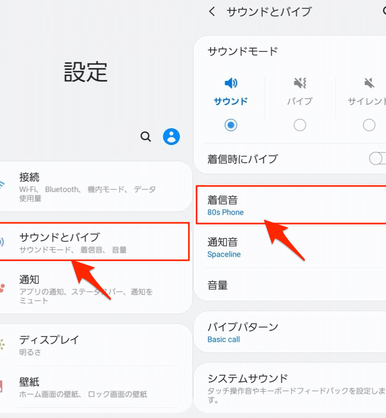
Task: Open バイブパターン showing Basic call
Action: [290, 332]
